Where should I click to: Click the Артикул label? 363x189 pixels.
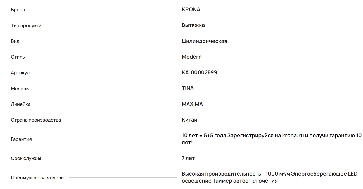[x=20, y=73]
